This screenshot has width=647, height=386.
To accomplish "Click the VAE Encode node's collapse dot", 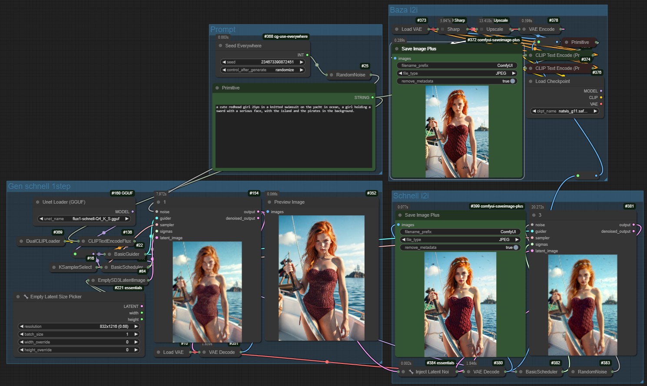I will (x=524, y=29).
